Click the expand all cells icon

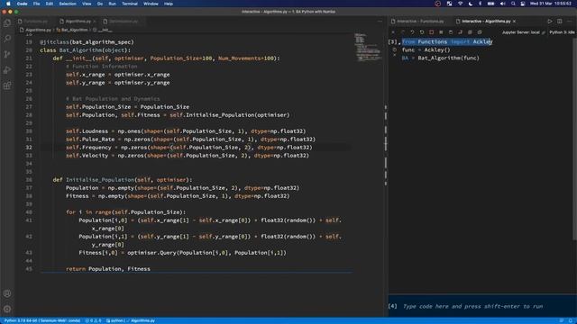(470, 32)
